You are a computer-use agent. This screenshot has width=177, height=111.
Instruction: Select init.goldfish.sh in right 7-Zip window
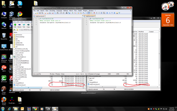pos(93,82)
